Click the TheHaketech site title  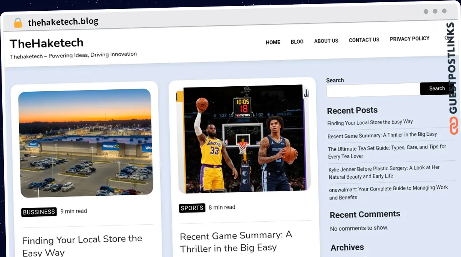tap(46, 43)
